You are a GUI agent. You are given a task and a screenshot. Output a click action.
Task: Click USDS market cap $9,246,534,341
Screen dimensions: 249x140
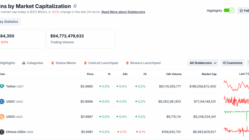(204, 117)
